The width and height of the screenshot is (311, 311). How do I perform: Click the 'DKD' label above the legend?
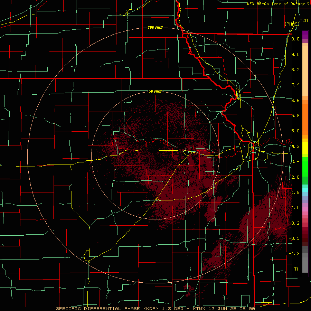[304, 21]
